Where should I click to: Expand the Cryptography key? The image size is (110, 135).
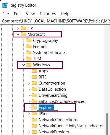[x=23, y=40]
